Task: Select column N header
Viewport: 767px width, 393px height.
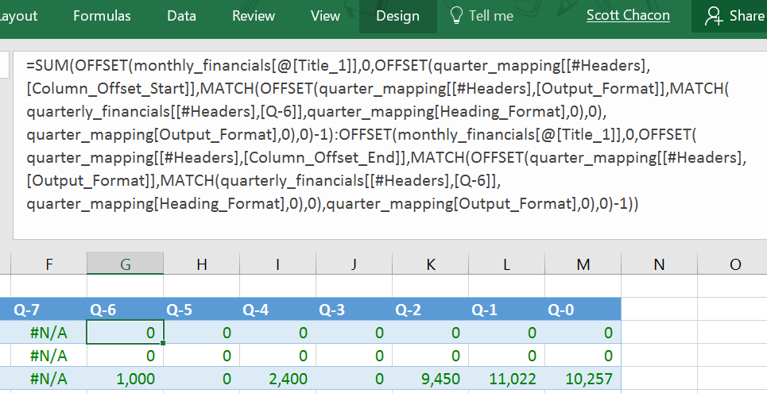Action: (658, 264)
